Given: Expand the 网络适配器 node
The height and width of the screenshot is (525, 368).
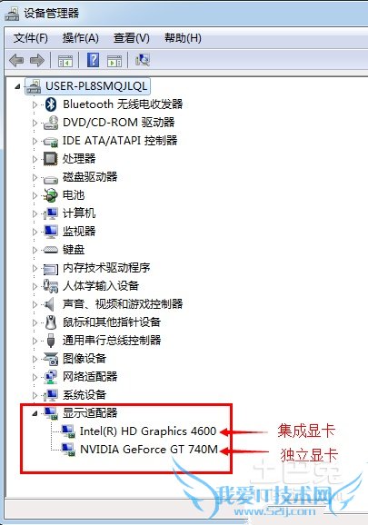Looking at the screenshot, I should pos(35,377).
